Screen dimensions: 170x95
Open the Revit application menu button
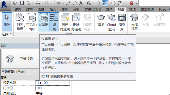point(5,5)
